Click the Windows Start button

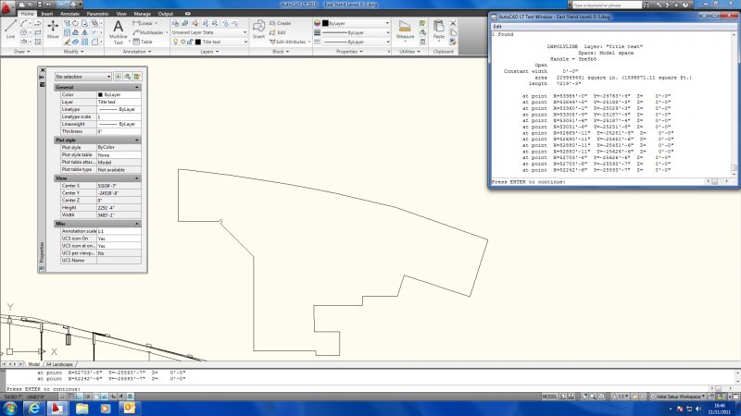[10, 408]
